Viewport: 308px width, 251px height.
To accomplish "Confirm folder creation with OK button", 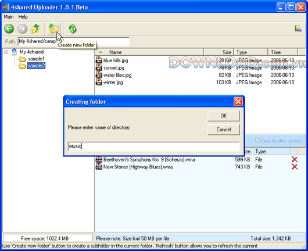I will tap(224, 116).
